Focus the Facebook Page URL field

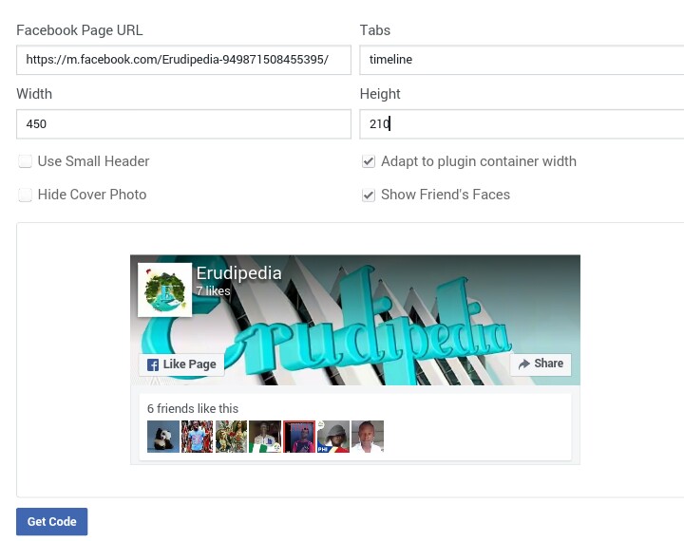pyautogui.click(x=183, y=60)
